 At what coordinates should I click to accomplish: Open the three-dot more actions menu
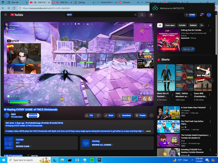point(151,116)
